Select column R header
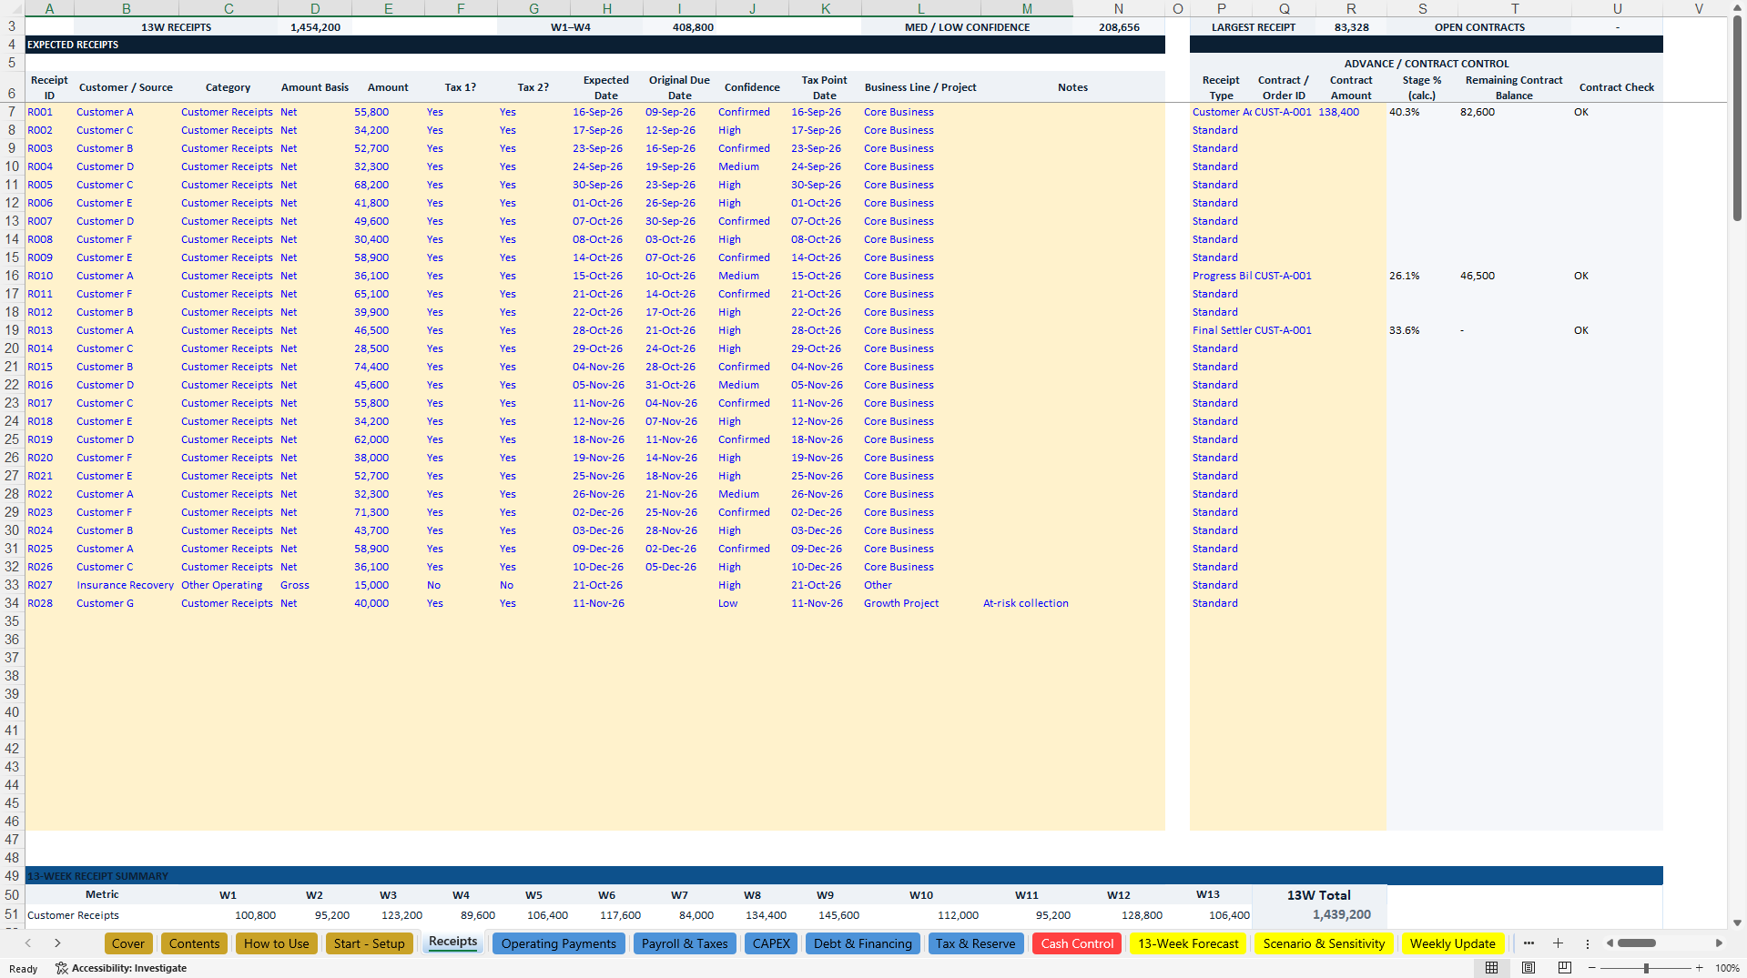1747x978 pixels. click(1351, 8)
